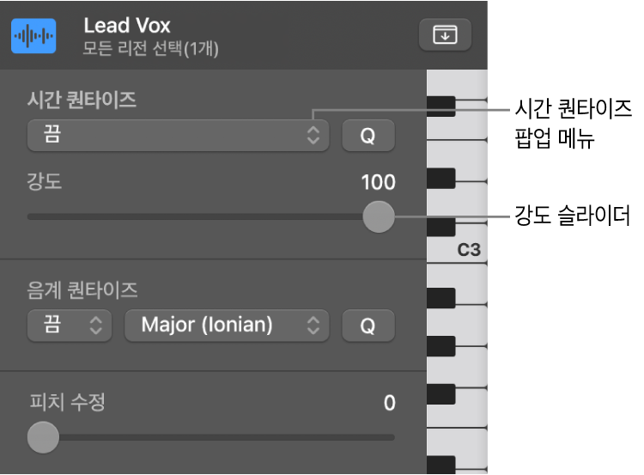Click the black piano key just below C3
Screen dimensions: 644x475
(441, 297)
